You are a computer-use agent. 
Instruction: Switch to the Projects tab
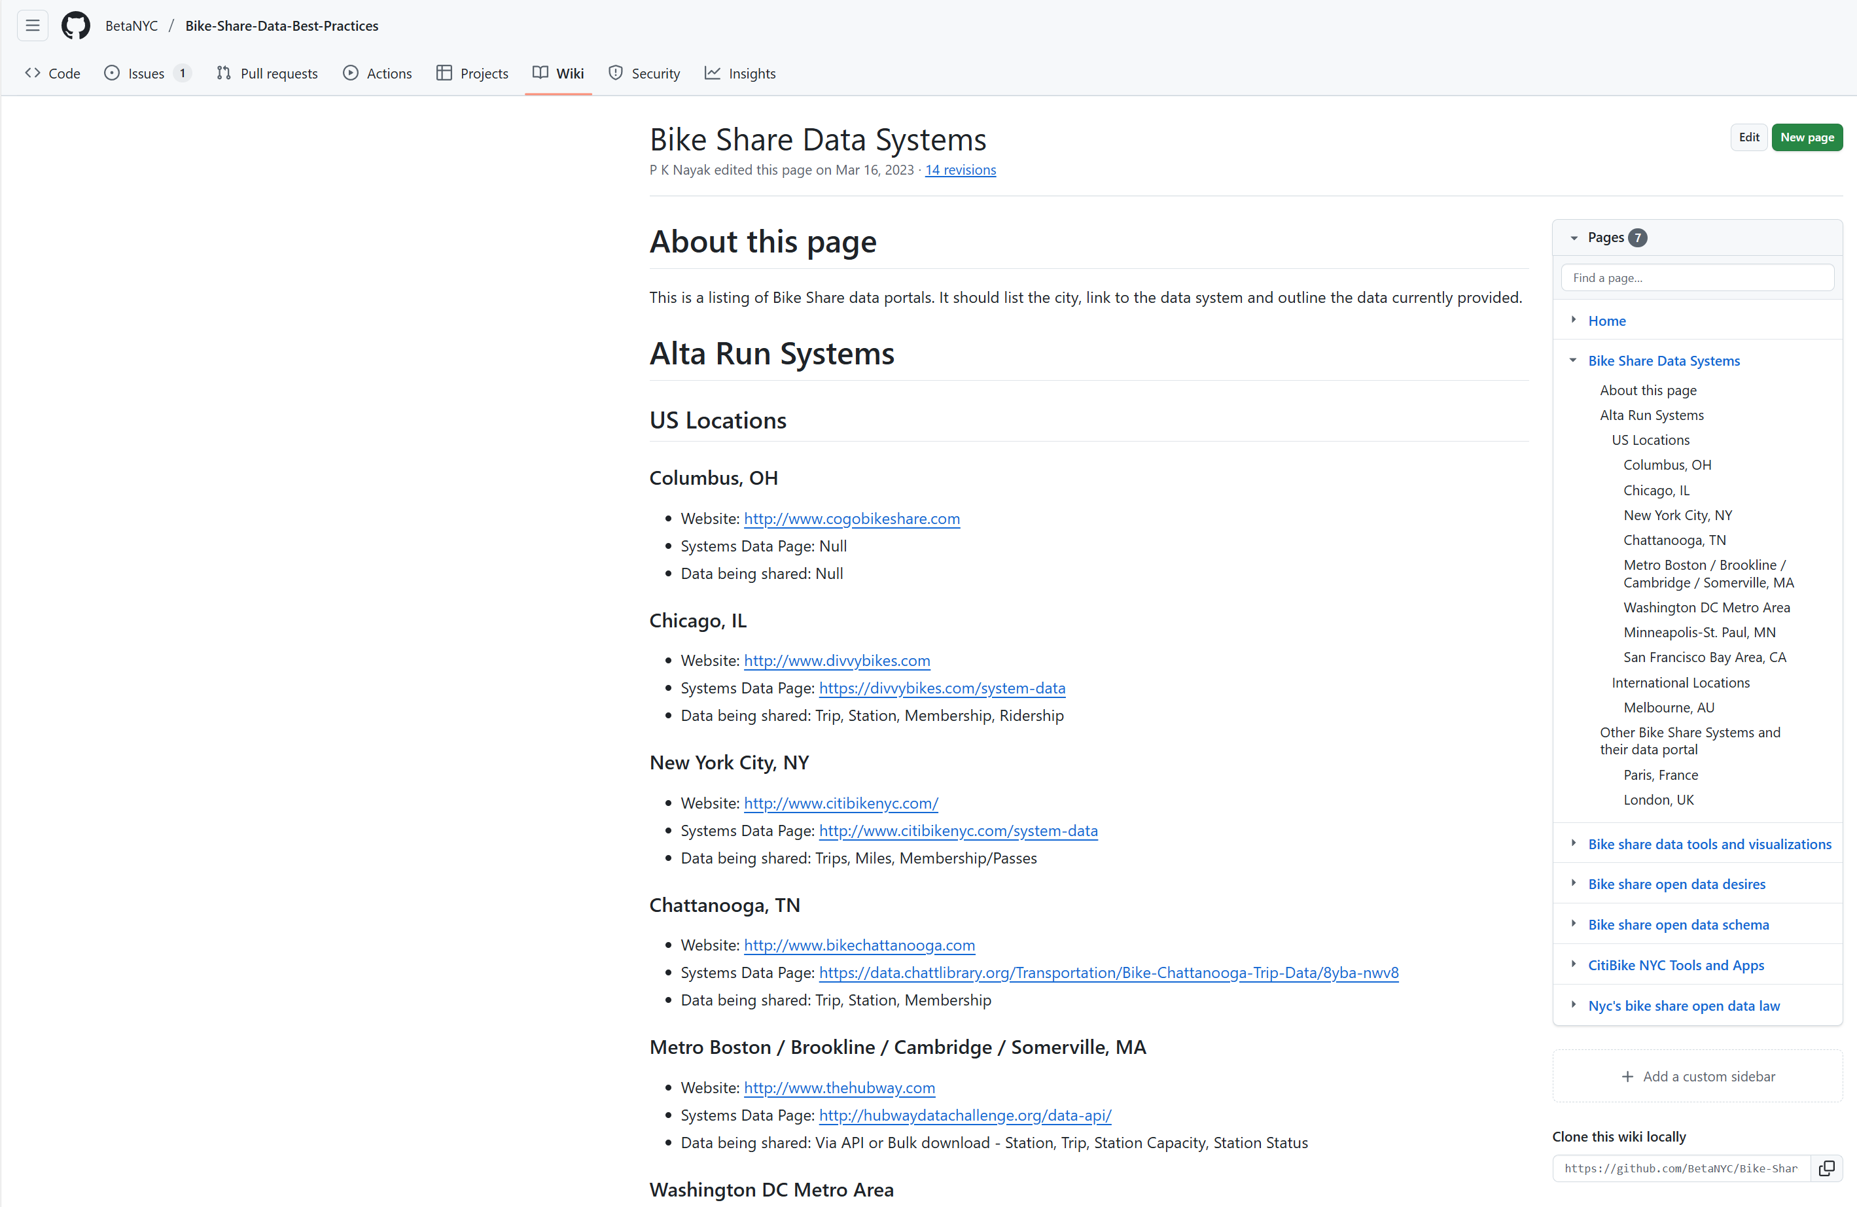coord(472,73)
